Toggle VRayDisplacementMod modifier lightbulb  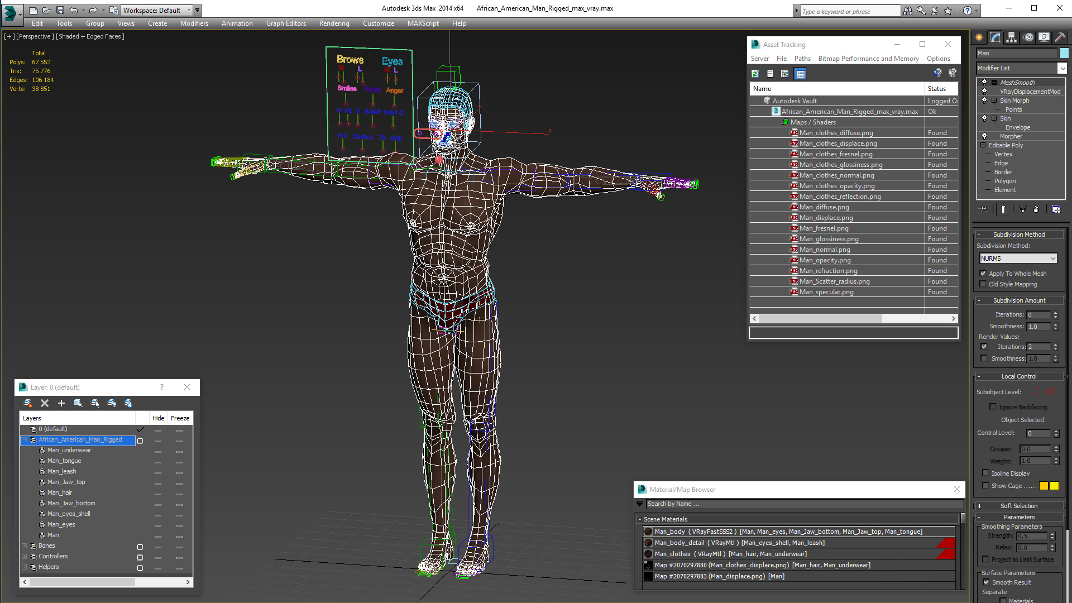984,91
